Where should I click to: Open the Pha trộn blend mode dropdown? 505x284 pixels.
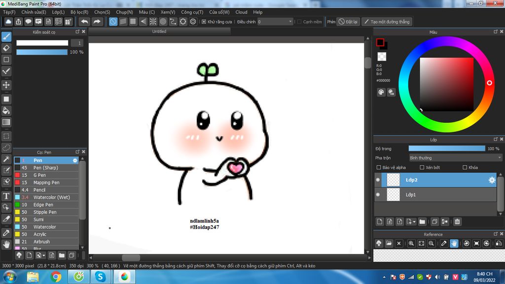pyautogui.click(x=455, y=158)
